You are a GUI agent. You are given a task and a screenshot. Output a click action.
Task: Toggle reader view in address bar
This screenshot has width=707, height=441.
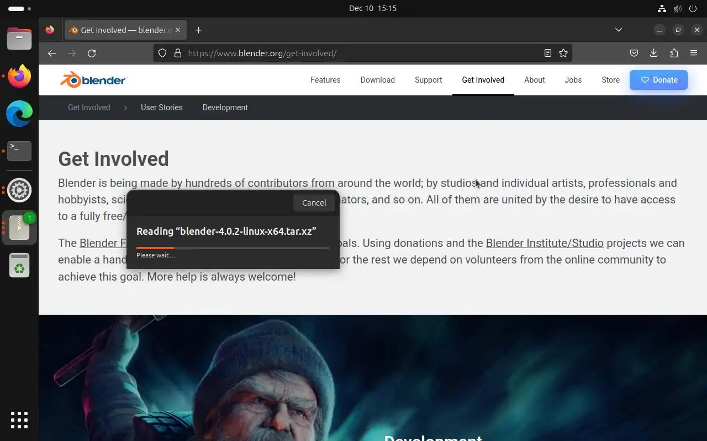point(548,53)
